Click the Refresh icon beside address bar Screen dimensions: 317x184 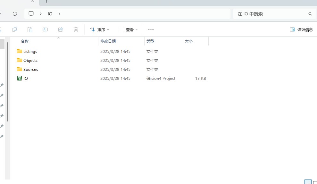click(x=14, y=14)
